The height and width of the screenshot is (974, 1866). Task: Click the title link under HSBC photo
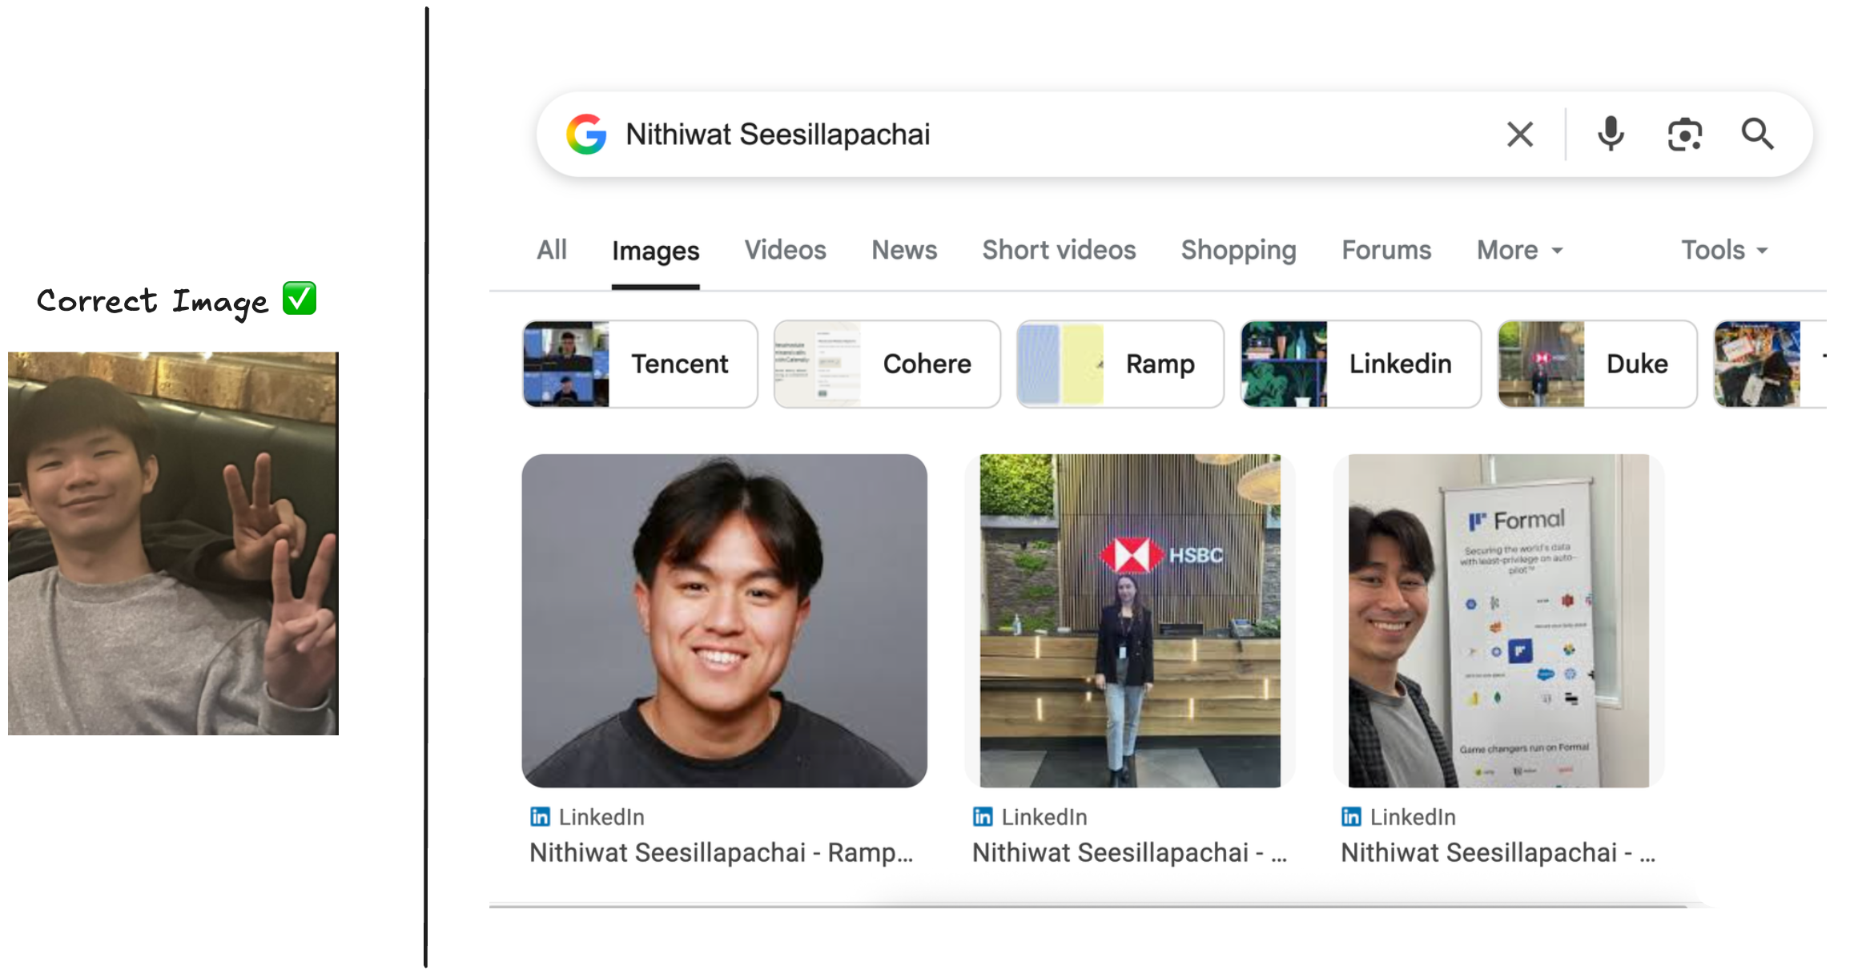1129,852
